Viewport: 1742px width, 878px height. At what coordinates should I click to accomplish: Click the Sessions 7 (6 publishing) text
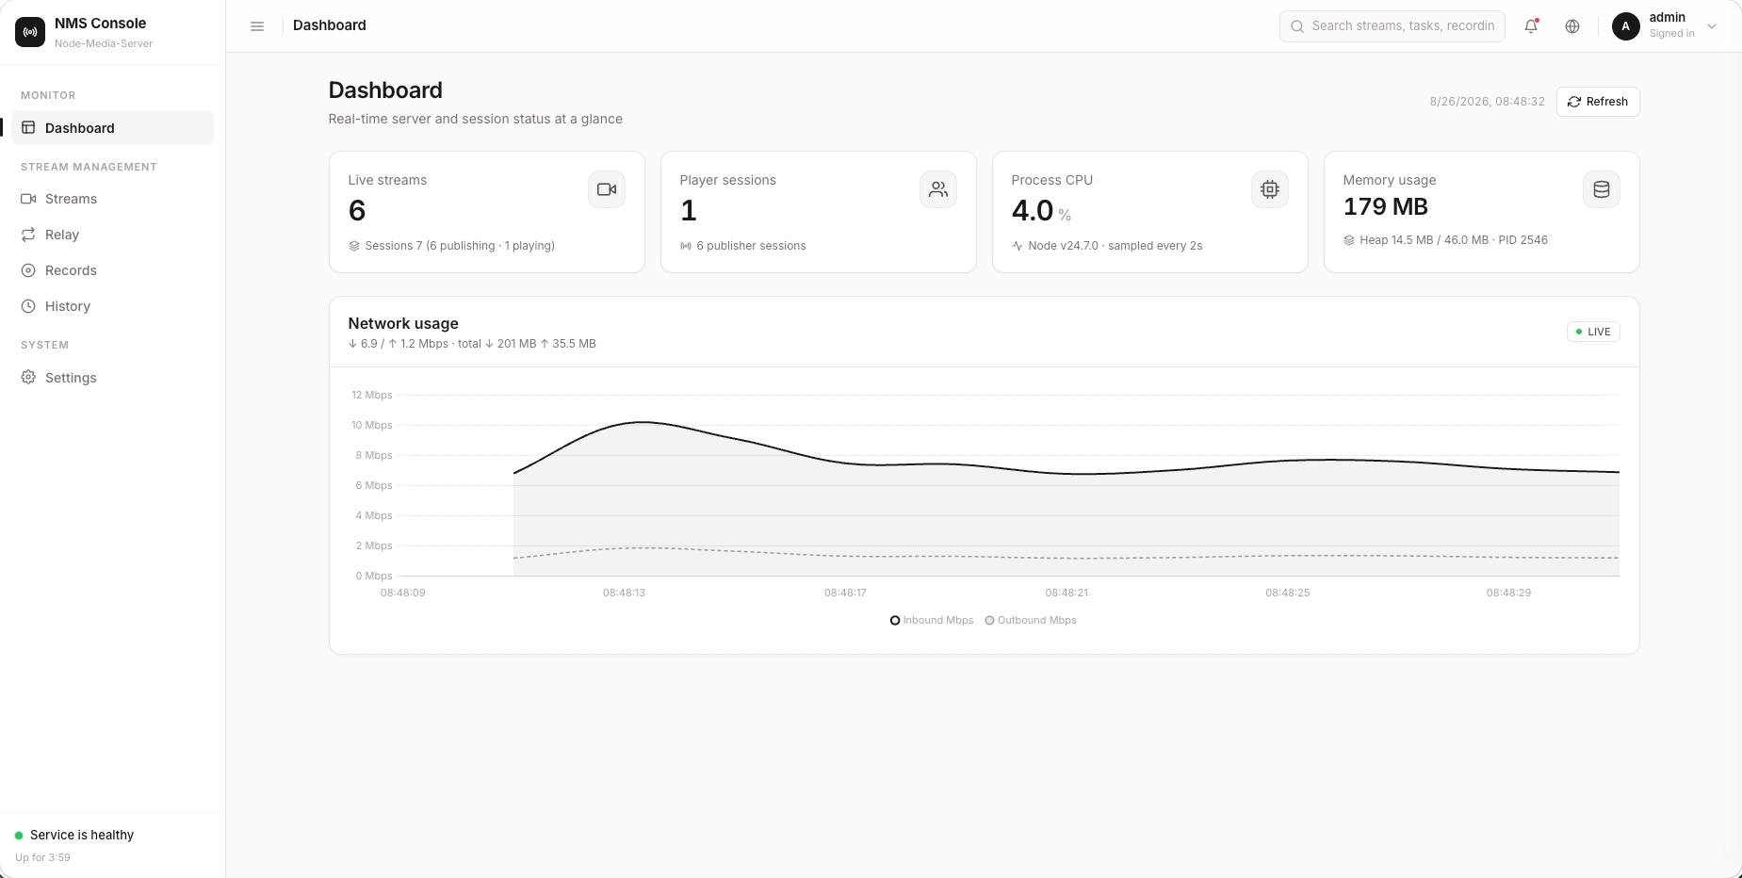point(460,246)
